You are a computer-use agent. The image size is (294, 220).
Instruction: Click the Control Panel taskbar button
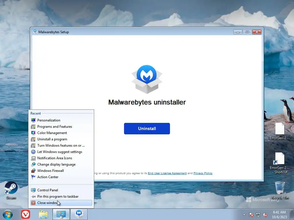point(61,214)
